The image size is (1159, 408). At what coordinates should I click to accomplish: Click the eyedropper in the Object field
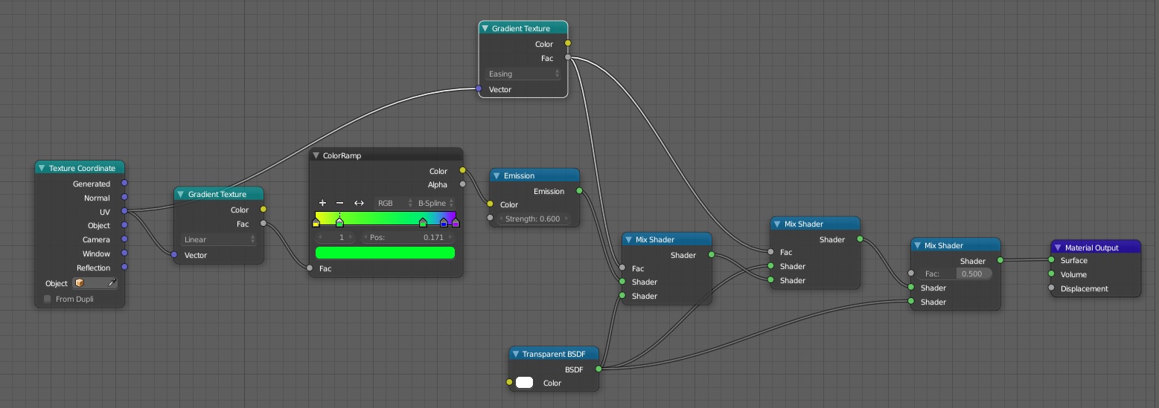point(112,283)
